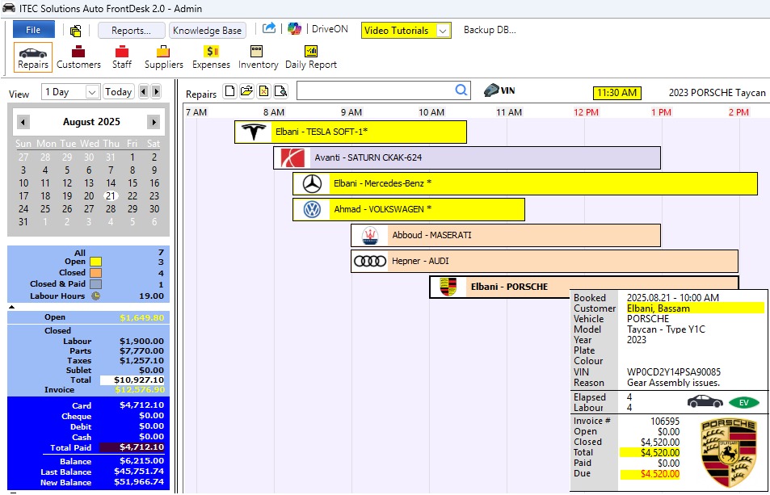Open the Daily Report

click(x=310, y=57)
